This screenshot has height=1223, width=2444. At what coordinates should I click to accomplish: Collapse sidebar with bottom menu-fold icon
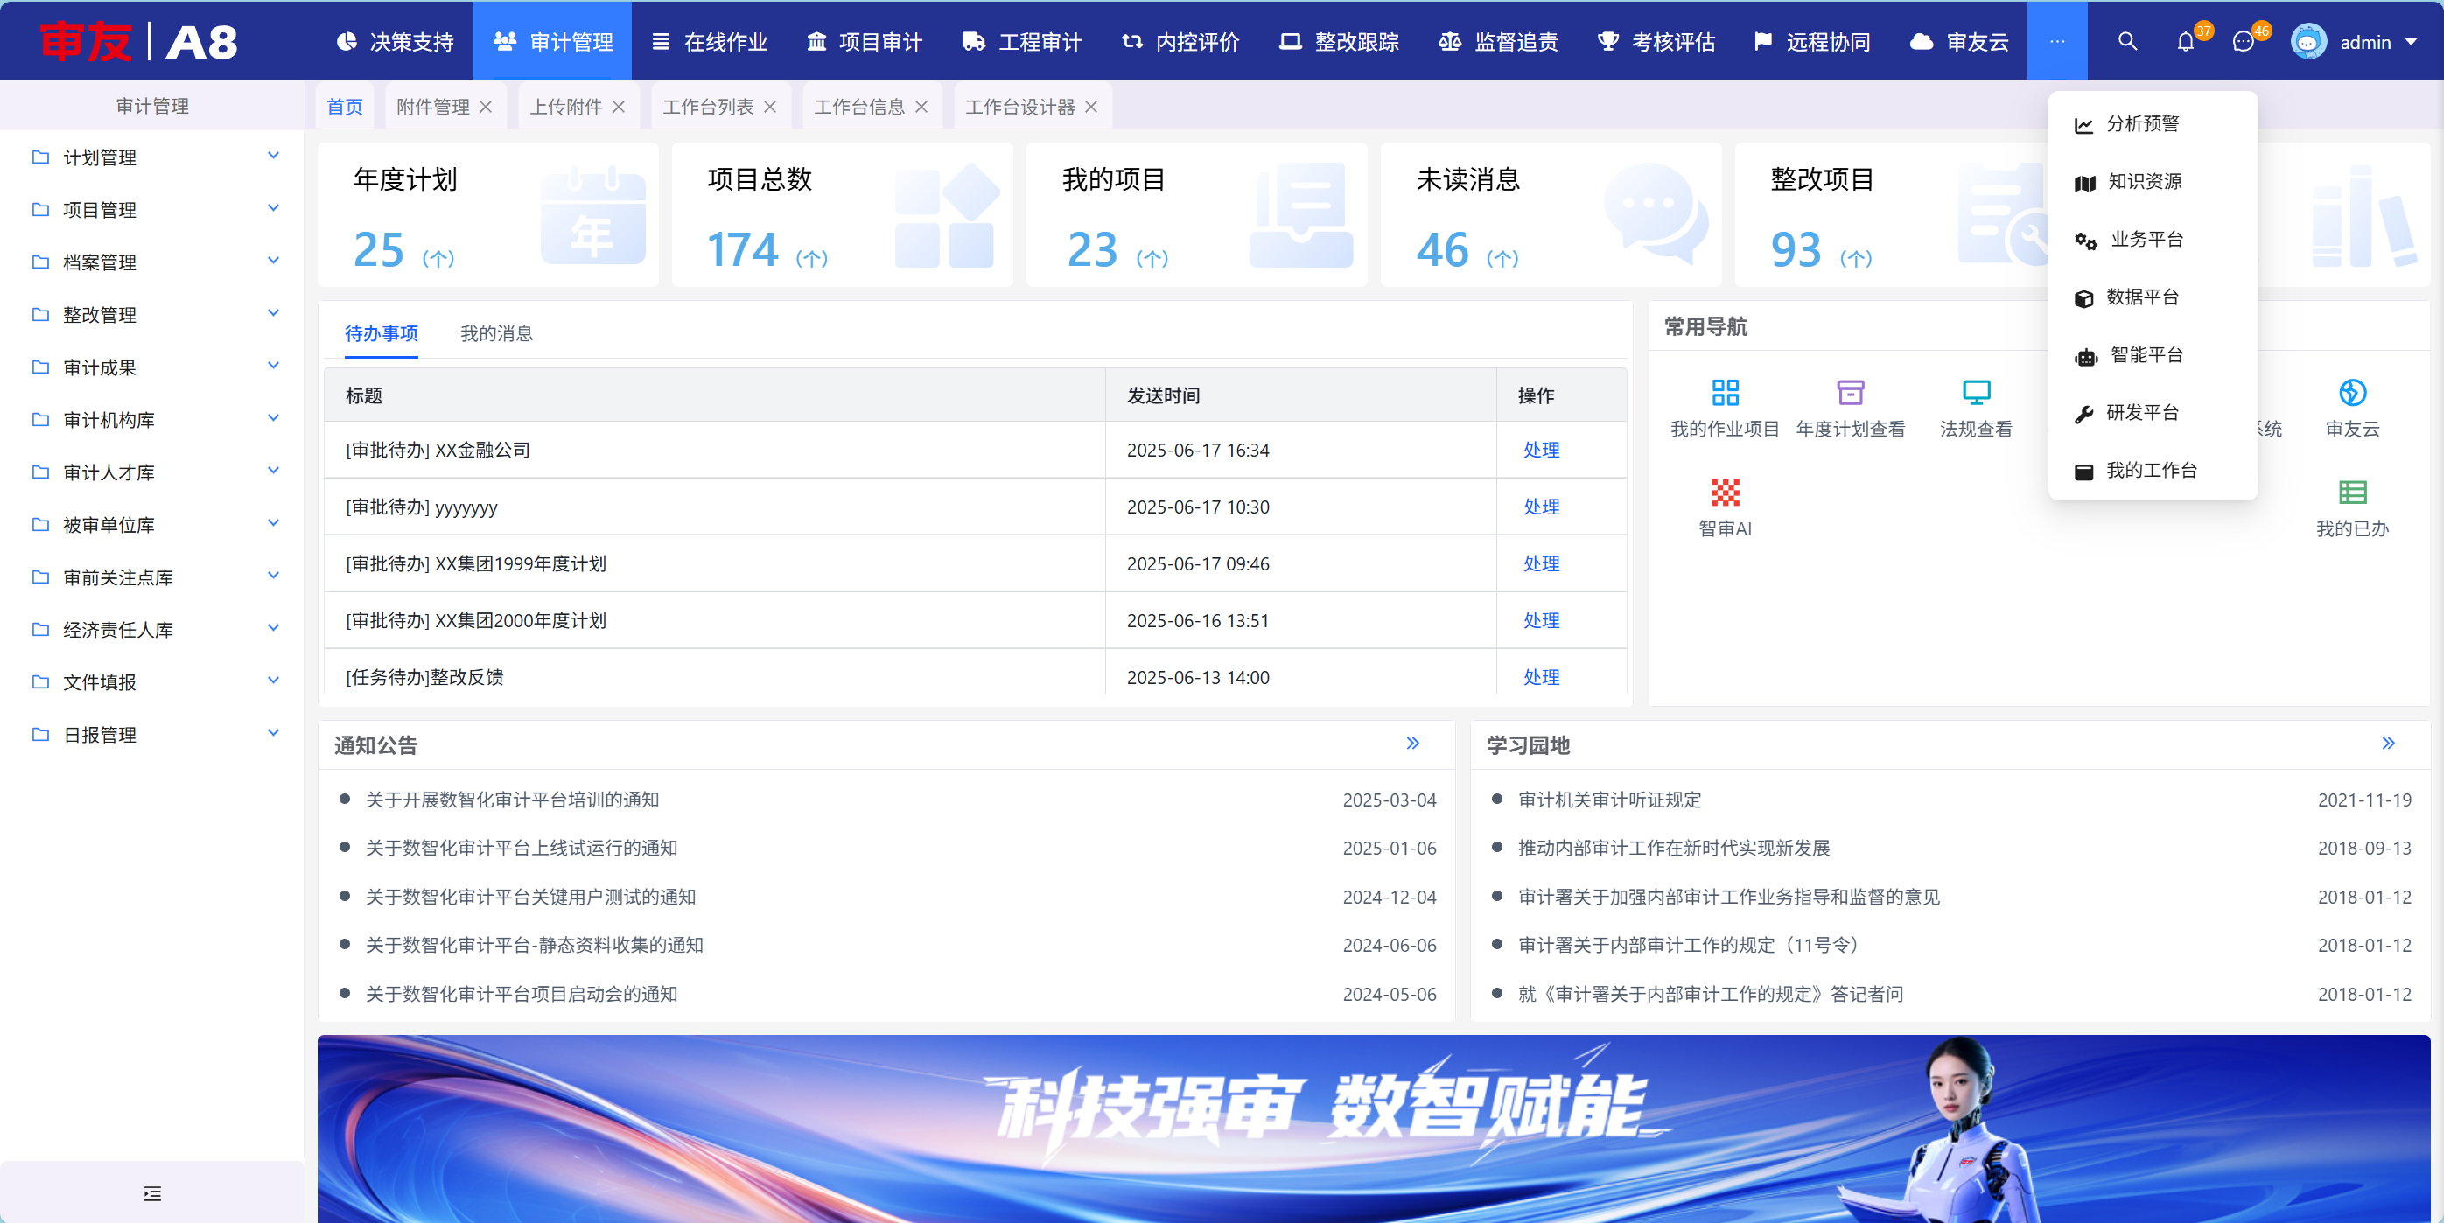click(x=151, y=1192)
